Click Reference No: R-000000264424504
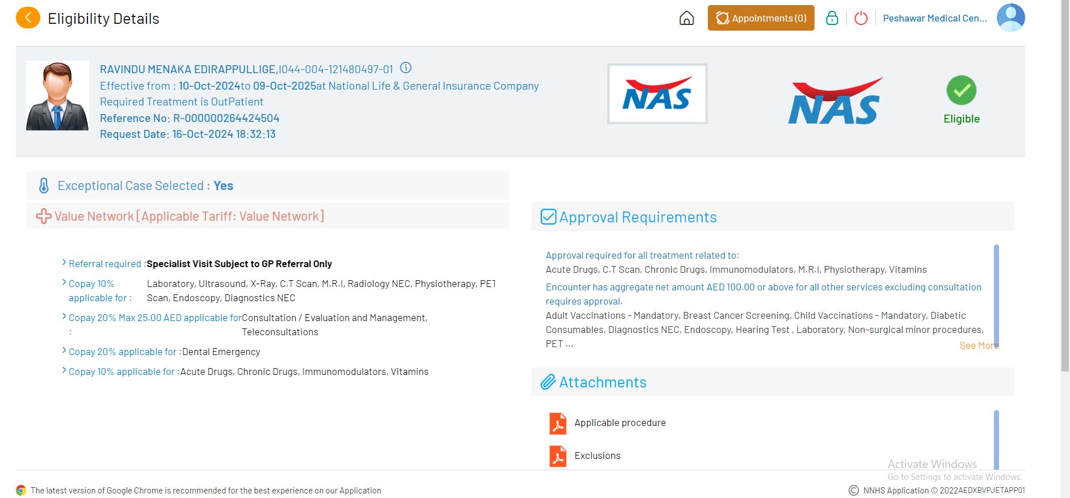The height and width of the screenshot is (498, 1070). (190, 118)
